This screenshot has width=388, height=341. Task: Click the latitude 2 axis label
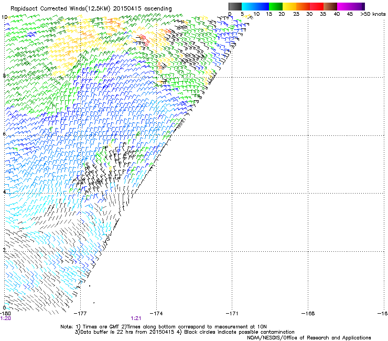(4, 250)
